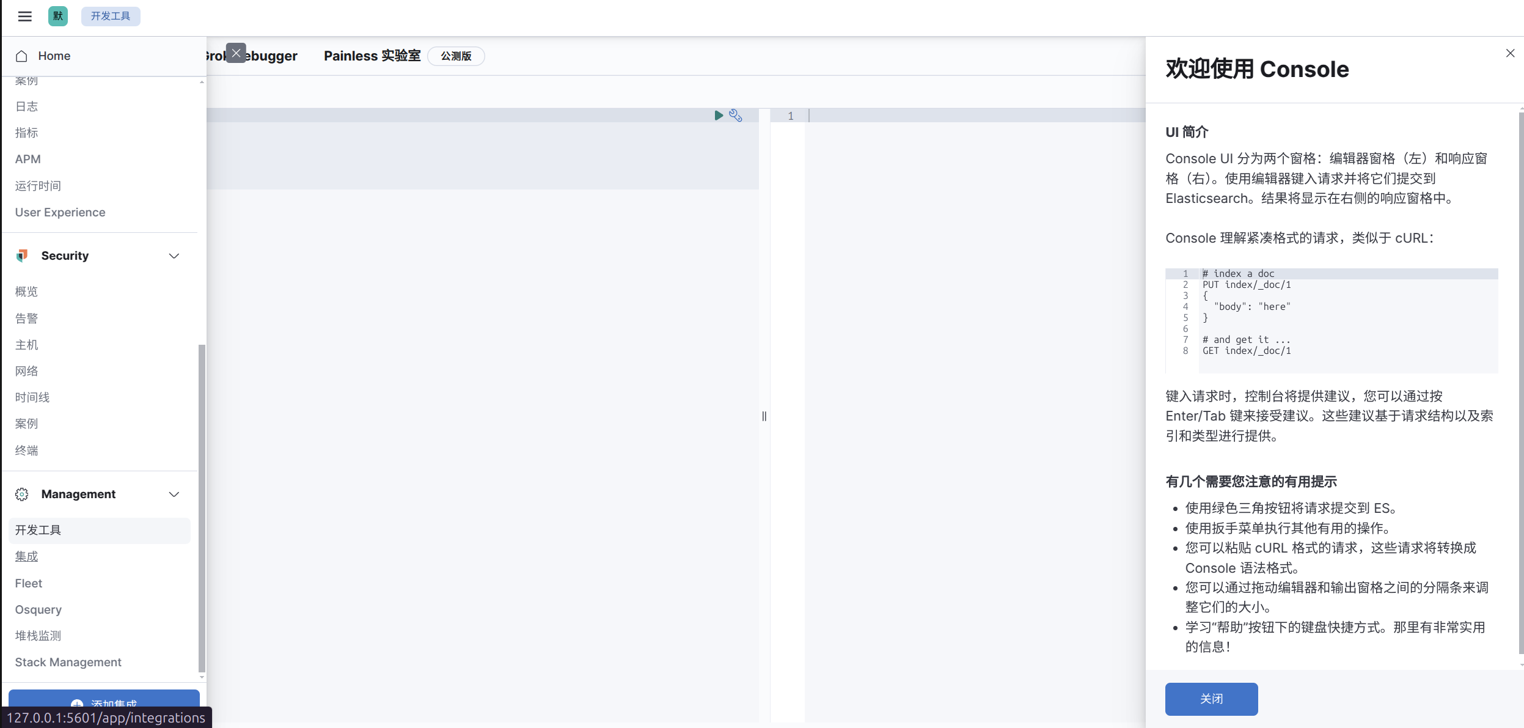
Task: Open Security 终端 page
Action: [27, 450]
